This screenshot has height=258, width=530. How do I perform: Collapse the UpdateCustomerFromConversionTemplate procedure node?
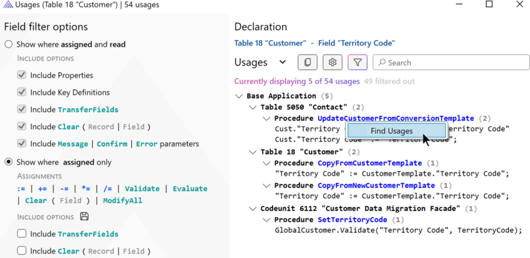pyautogui.click(x=267, y=118)
